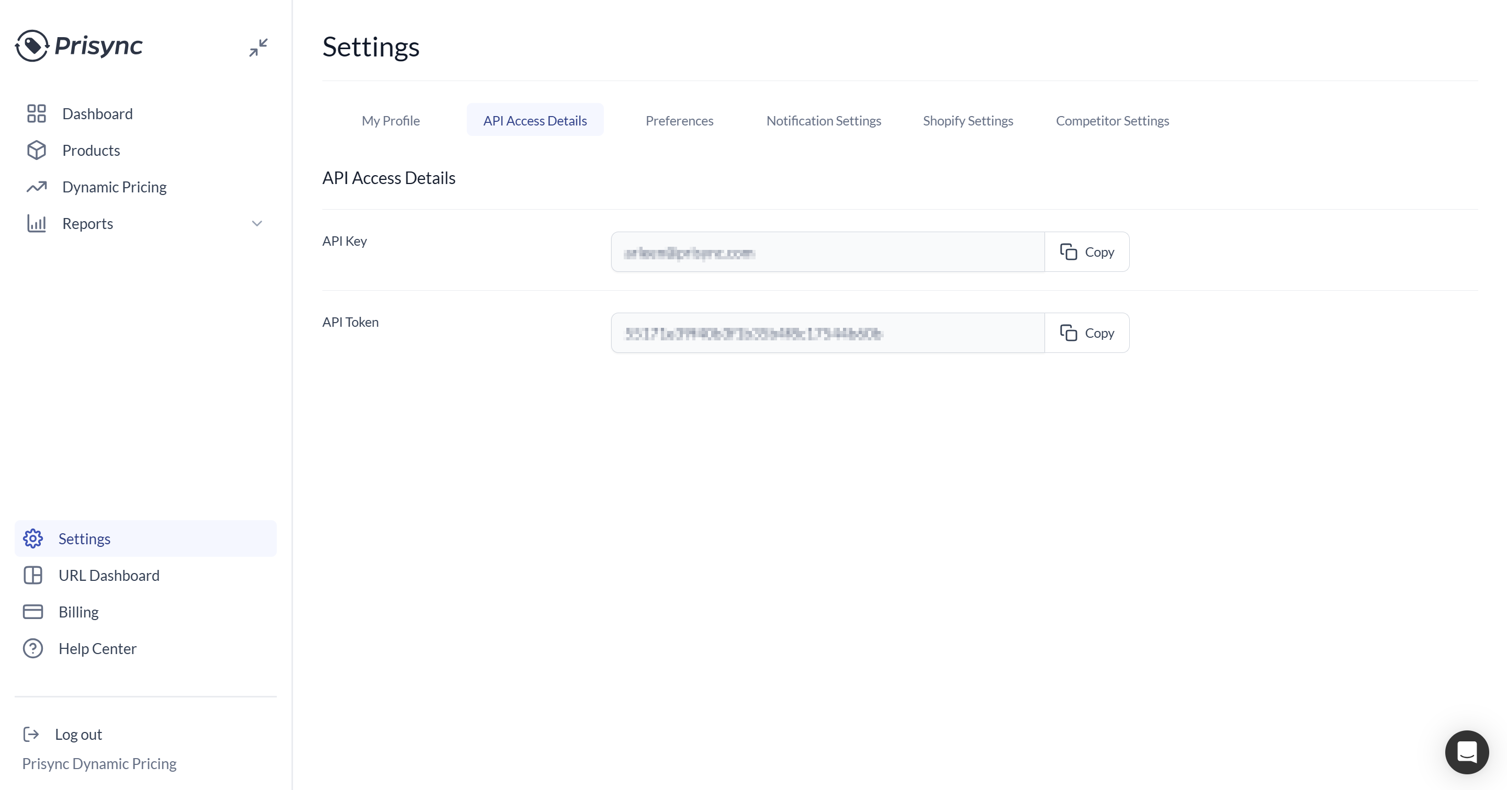Copy the API Token
Screen dimensions: 1507x790
1086,333
